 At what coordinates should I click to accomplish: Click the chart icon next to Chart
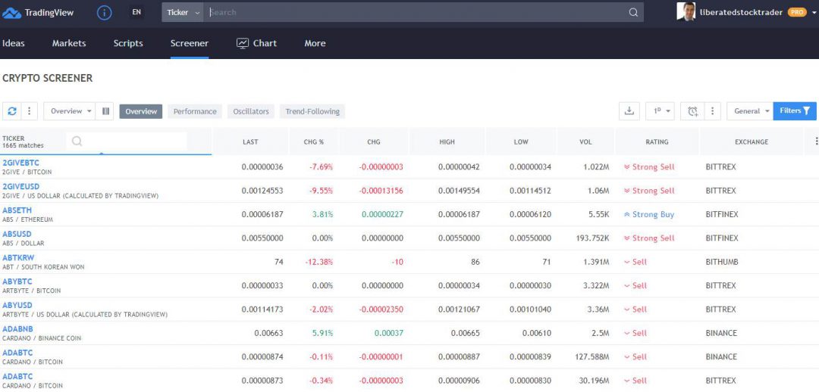point(243,43)
